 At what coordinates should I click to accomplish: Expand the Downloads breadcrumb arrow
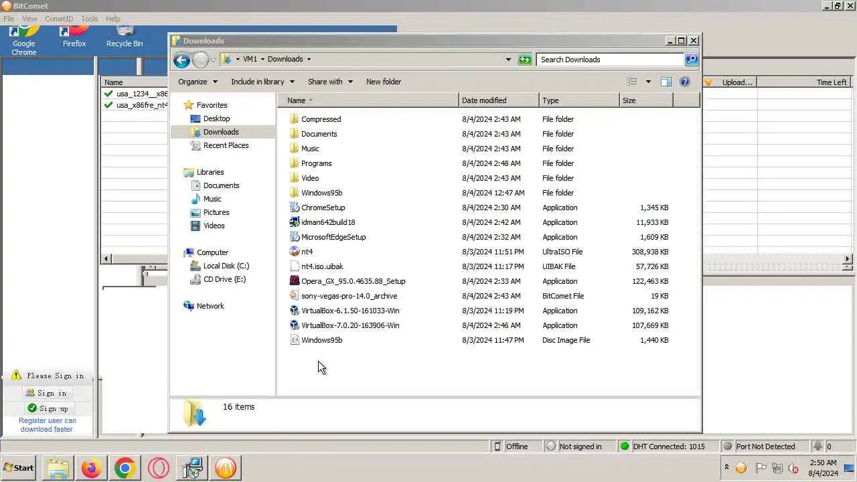(x=309, y=59)
